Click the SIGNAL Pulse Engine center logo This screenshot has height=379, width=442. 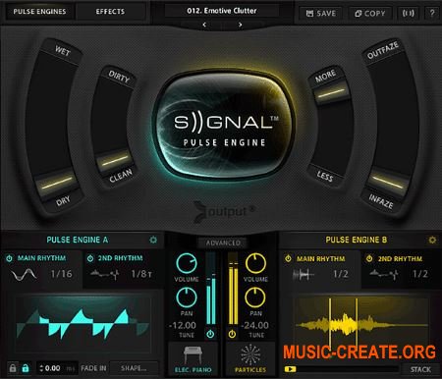pos(224,126)
